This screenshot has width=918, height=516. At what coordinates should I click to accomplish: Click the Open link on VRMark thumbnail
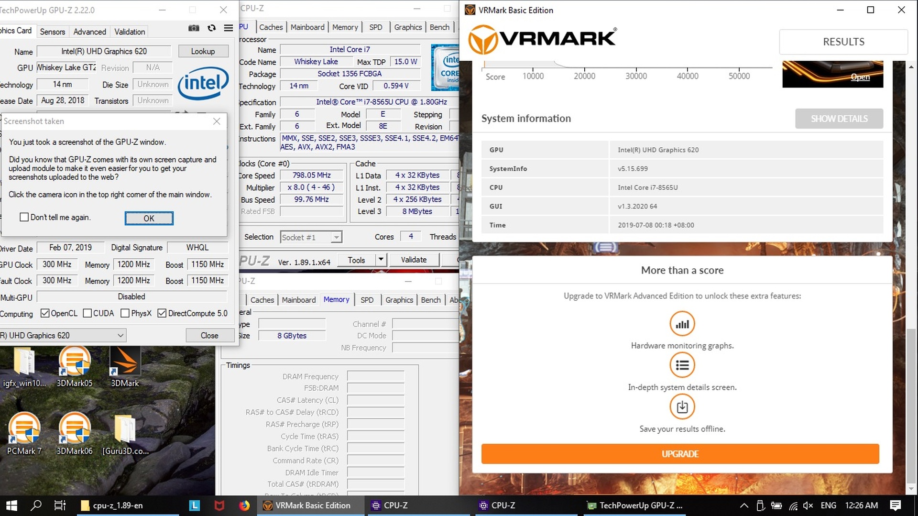[860, 77]
